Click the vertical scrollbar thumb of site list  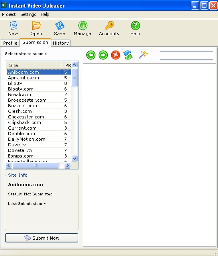tap(75, 78)
